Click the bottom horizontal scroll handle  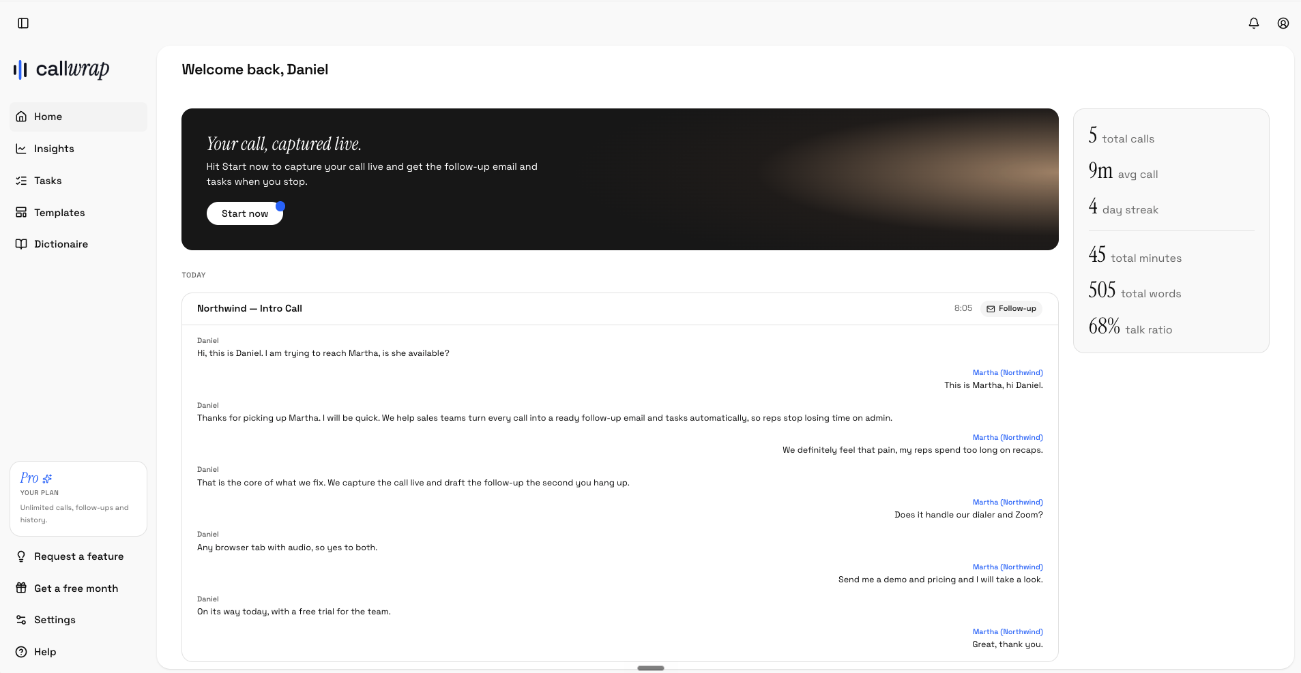(651, 668)
